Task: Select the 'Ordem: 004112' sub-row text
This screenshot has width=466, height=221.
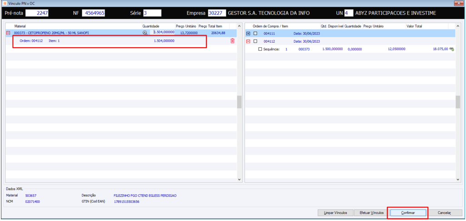Action: 31,41
